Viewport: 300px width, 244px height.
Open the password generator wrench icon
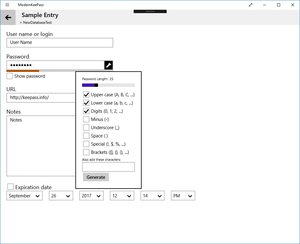coord(109,65)
